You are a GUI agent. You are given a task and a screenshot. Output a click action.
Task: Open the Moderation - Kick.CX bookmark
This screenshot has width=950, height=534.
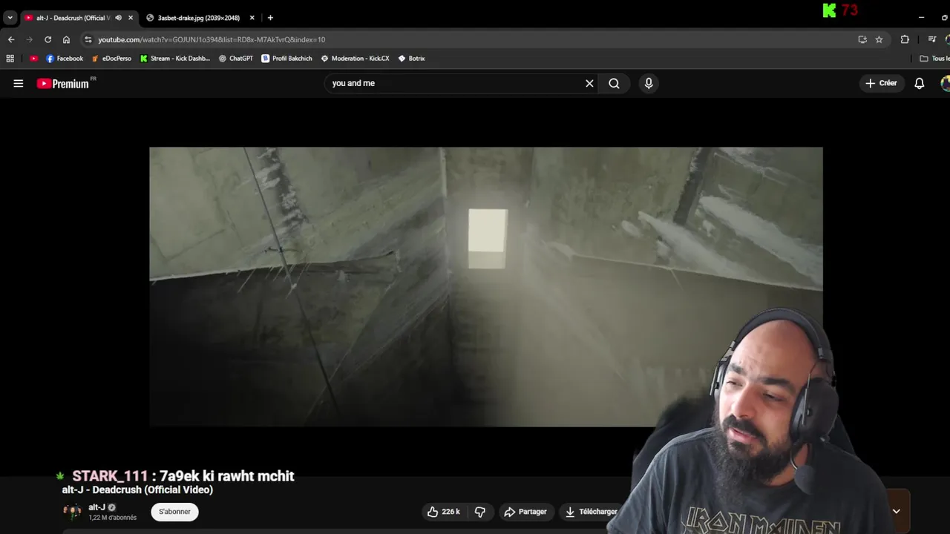coord(355,59)
